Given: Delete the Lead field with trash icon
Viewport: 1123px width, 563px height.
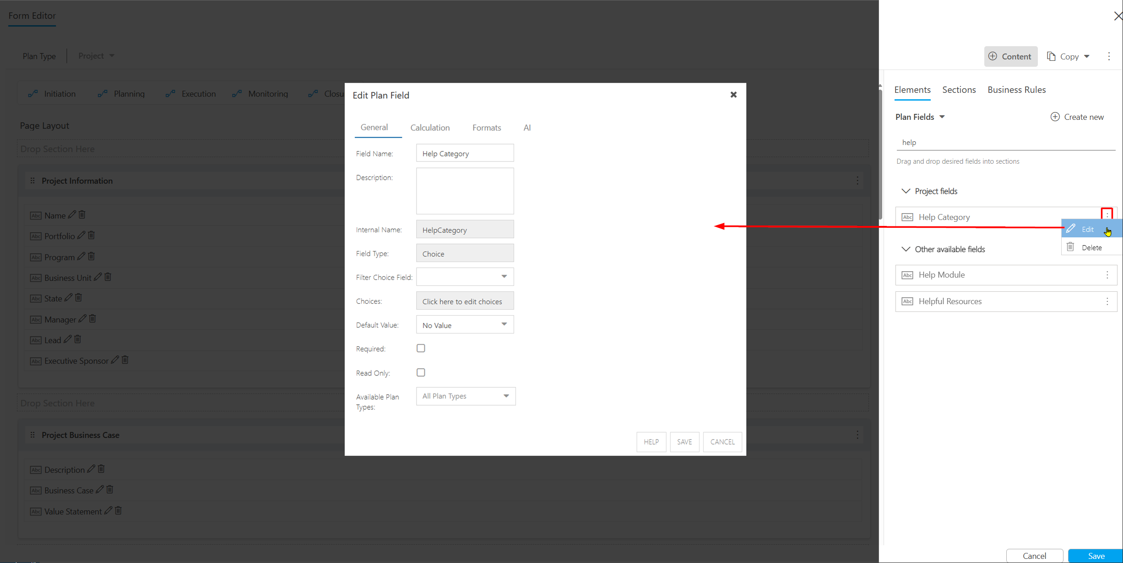Looking at the screenshot, I should (x=77, y=339).
